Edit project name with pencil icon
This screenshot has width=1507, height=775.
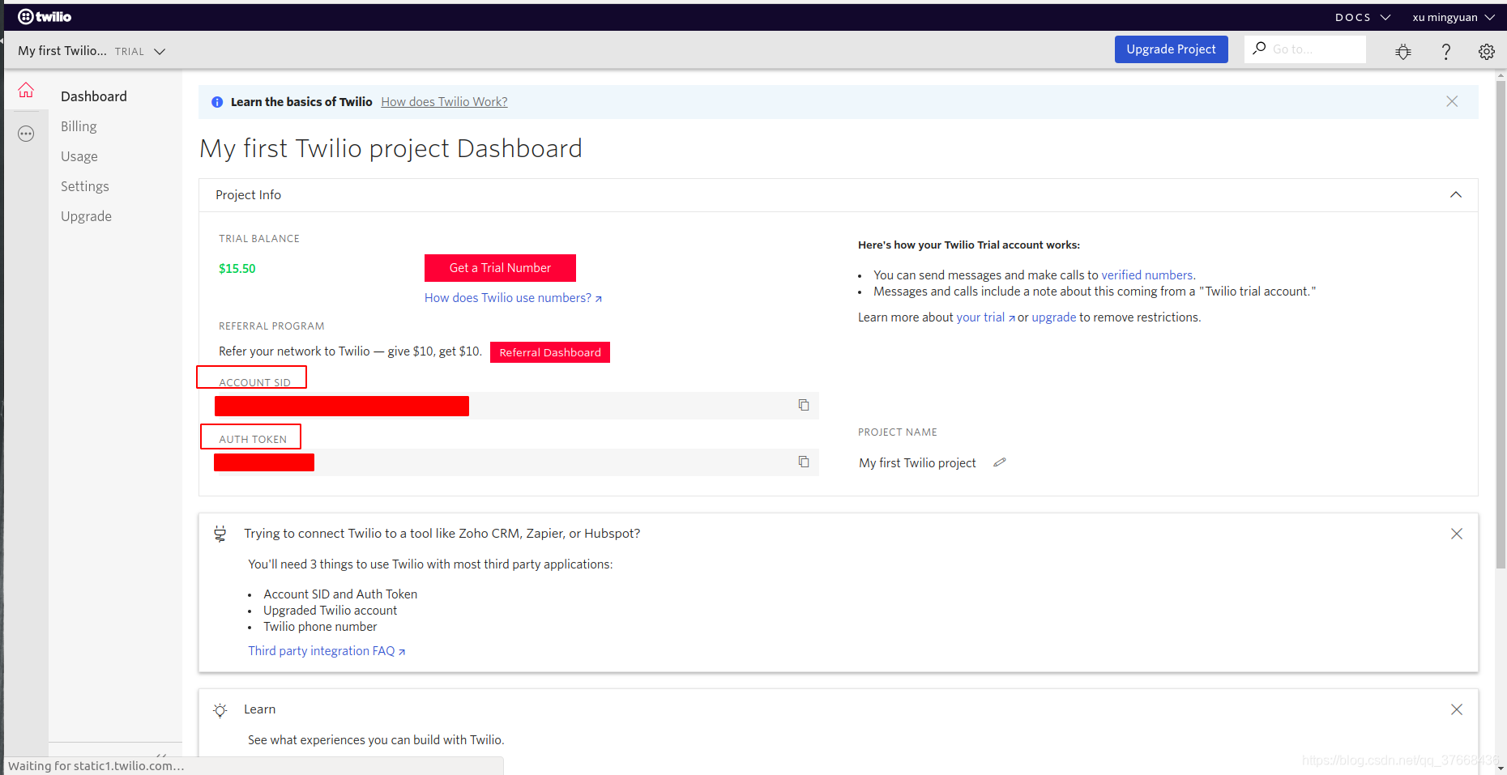click(x=1000, y=462)
